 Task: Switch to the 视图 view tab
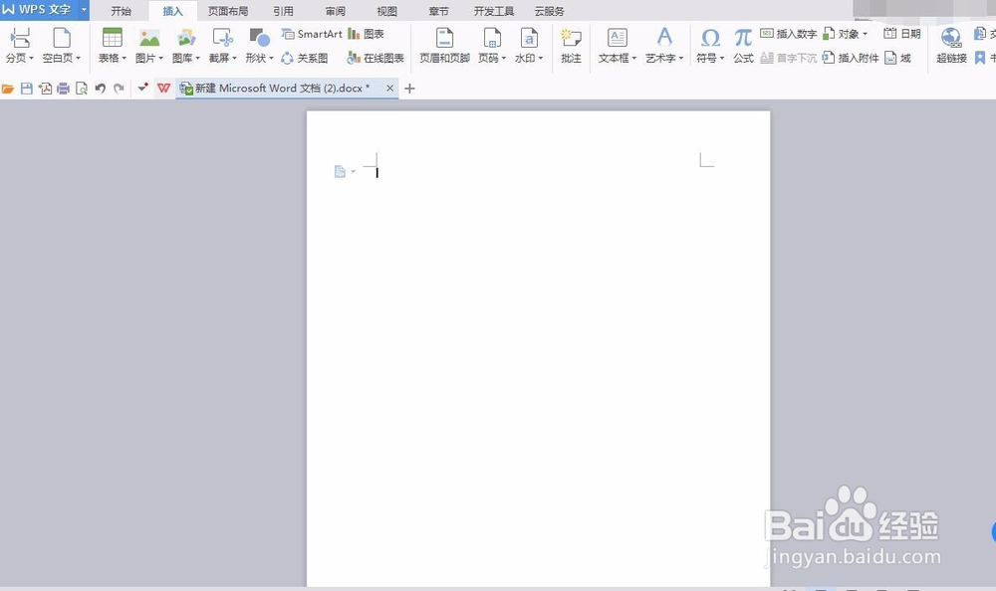tap(386, 11)
